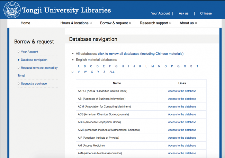Filter databases by letter W
225x158 pixels.
[x=85, y=72]
